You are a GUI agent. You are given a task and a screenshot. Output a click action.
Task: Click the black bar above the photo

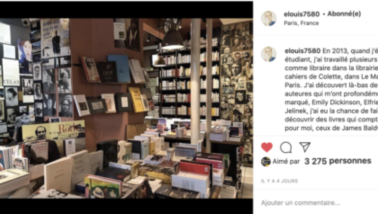pyautogui.click(x=126, y=10)
